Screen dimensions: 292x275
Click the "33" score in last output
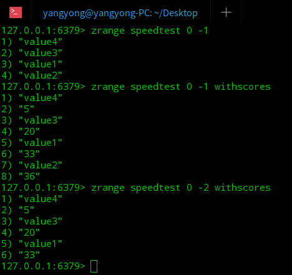tap(29, 255)
